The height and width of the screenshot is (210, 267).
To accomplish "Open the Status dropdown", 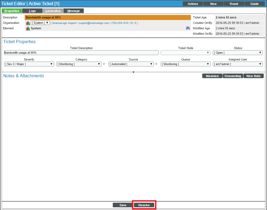I will 238,53.
